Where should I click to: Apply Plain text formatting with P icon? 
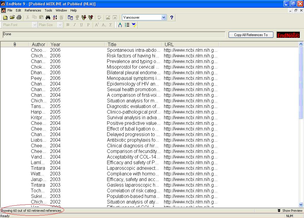pos(88,25)
